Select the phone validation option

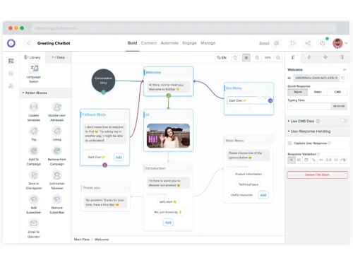coord(313,160)
